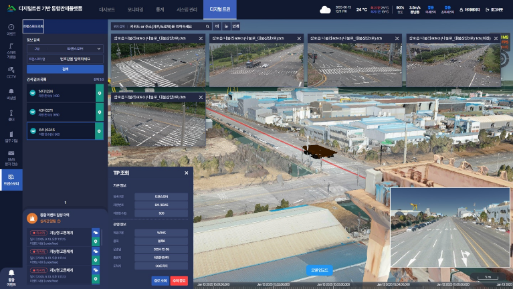This screenshot has height=289, width=513.
Task: Toggle the 비 (rain) weather effect
Action: (x=216, y=25)
